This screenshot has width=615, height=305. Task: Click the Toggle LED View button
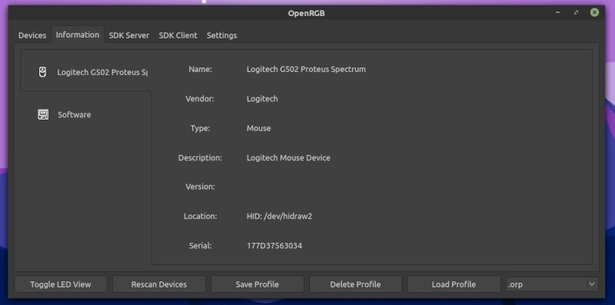[x=61, y=284]
